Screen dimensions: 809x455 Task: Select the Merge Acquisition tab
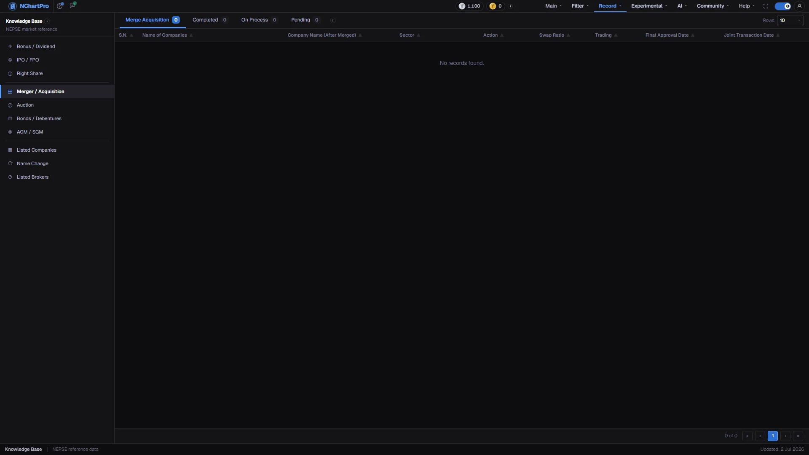click(153, 20)
